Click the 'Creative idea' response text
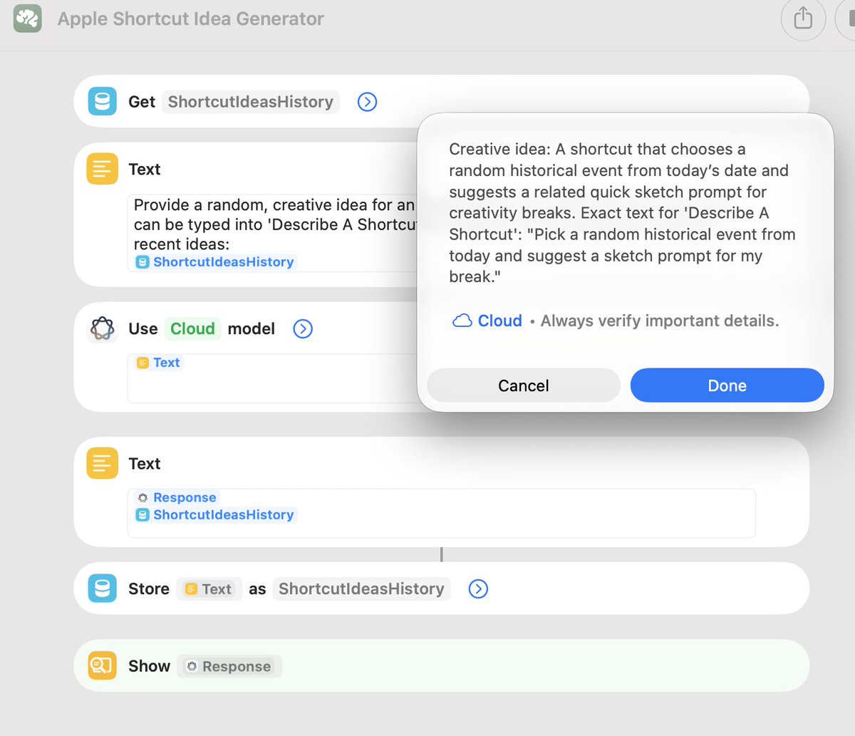The height and width of the screenshot is (736, 855). [x=622, y=212]
